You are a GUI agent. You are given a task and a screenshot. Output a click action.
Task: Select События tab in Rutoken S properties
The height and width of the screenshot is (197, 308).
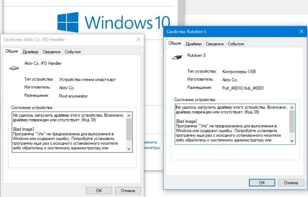tap(235, 44)
